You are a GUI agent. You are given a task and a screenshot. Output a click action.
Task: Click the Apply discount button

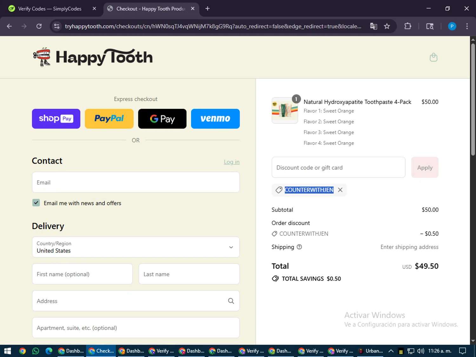[x=425, y=167]
